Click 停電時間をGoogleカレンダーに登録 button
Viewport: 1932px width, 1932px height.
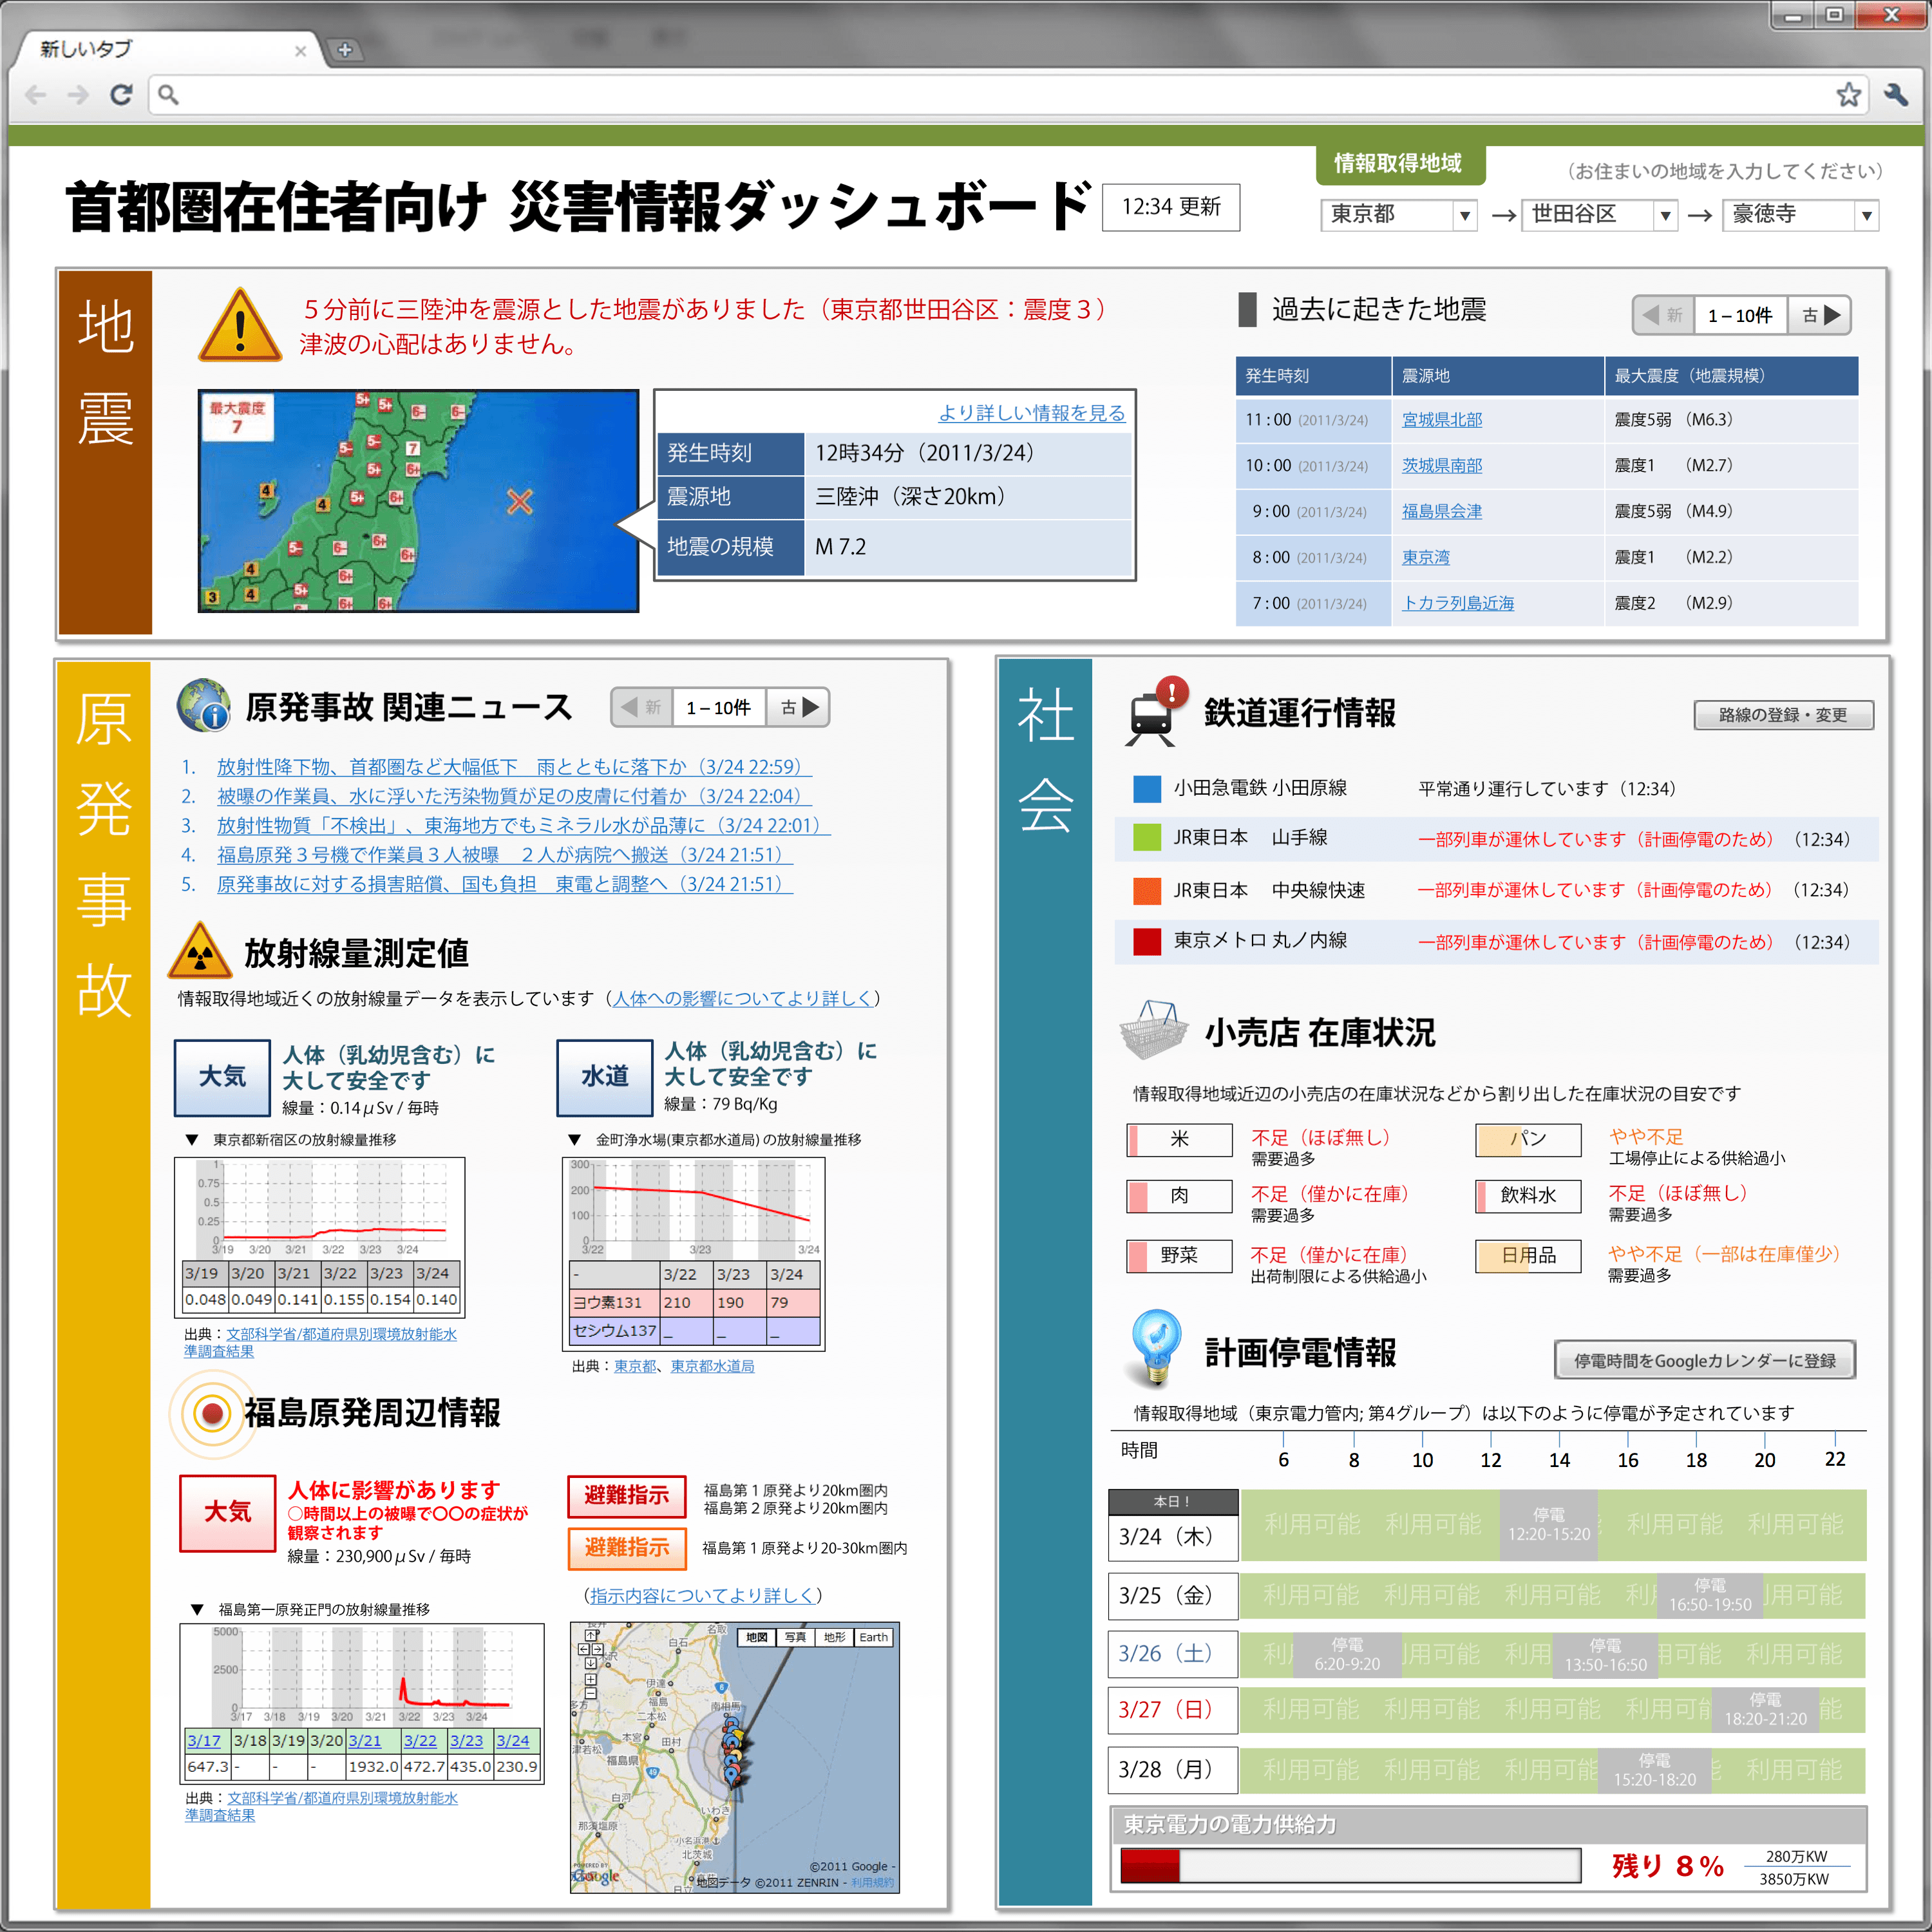point(1705,1360)
